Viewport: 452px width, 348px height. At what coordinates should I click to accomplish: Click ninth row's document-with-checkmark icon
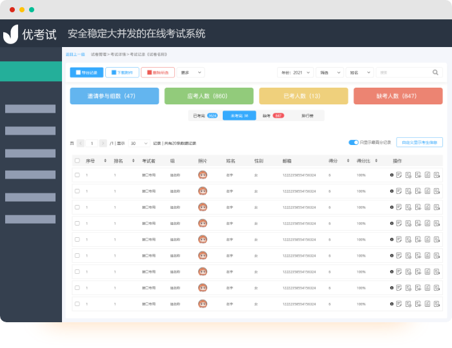click(x=408, y=304)
